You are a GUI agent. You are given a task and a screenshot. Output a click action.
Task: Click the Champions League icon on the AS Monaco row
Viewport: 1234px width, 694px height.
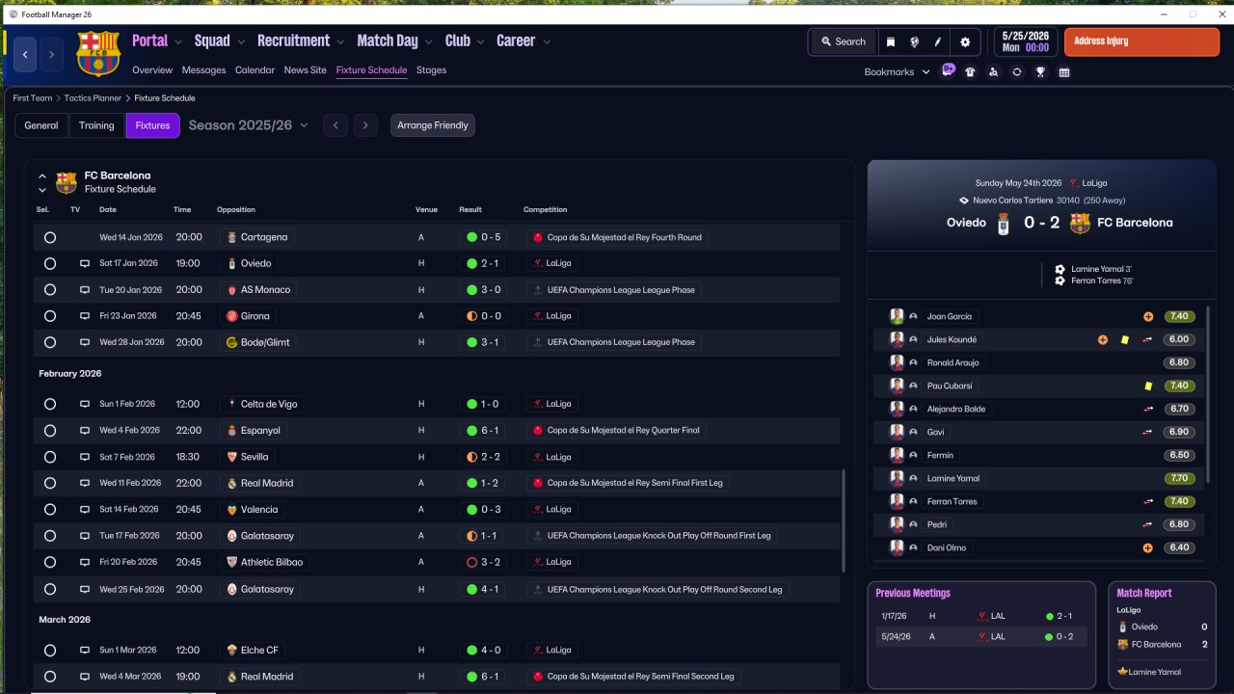[x=537, y=289]
